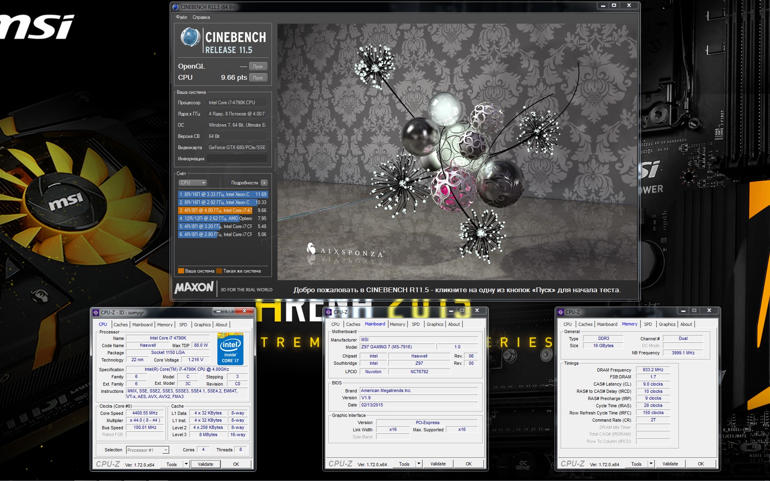Open the Processor #1 selection dropdown
The width and height of the screenshot is (770, 481).
point(148,450)
